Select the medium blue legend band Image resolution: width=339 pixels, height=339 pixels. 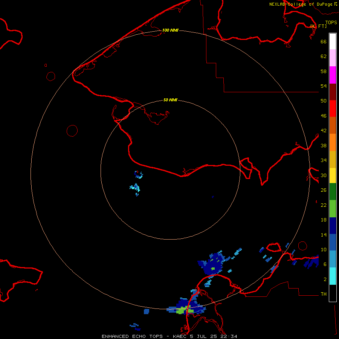333,242
